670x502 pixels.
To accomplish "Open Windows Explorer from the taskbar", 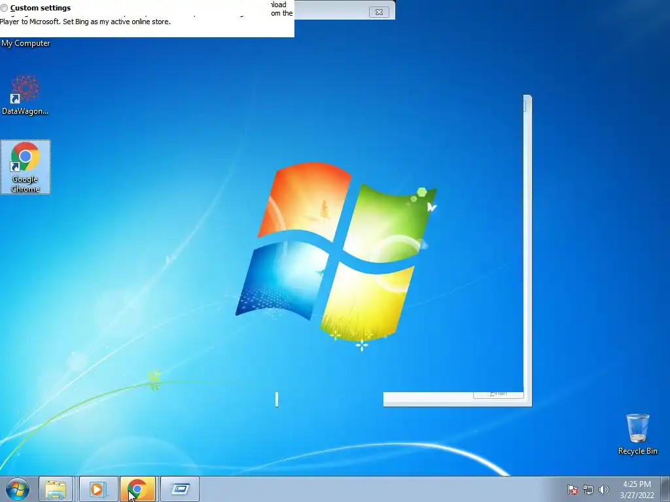I will pyautogui.click(x=56, y=489).
